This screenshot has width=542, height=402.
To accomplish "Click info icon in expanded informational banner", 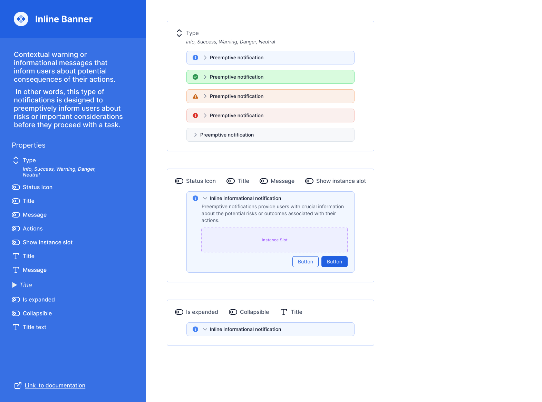I will (195, 198).
